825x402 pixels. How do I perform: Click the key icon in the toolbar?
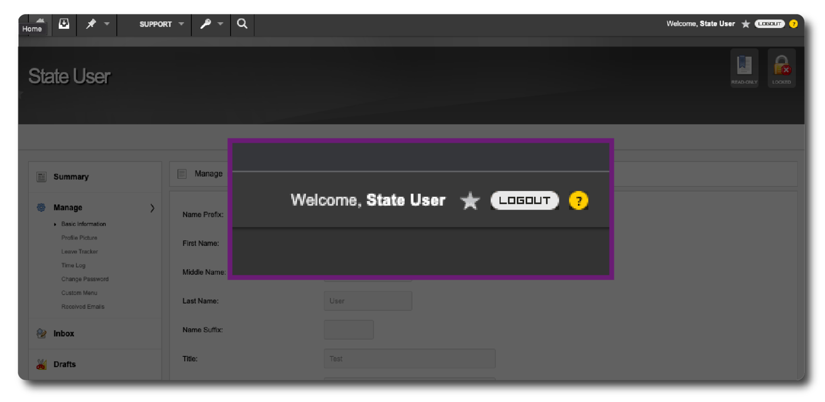(205, 24)
